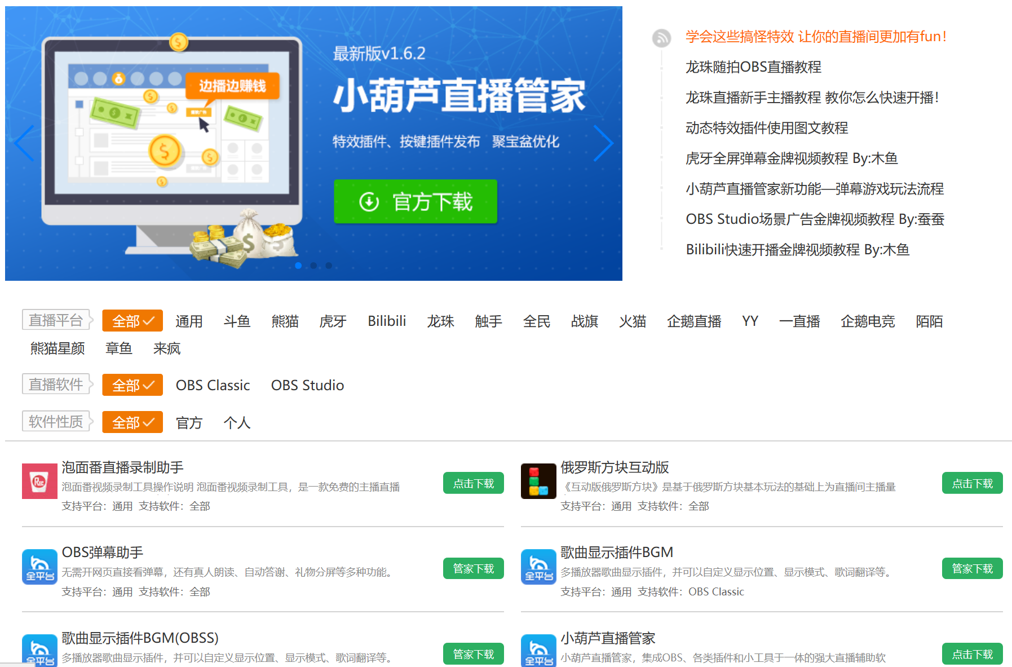Filter platform by 通用

tap(189, 321)
